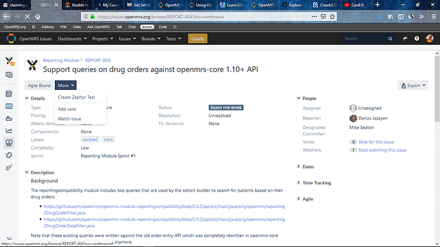Open the Boards dropdown menu
Image resolution: width=440 pixels, height=247 pixels.
point(151,39)
